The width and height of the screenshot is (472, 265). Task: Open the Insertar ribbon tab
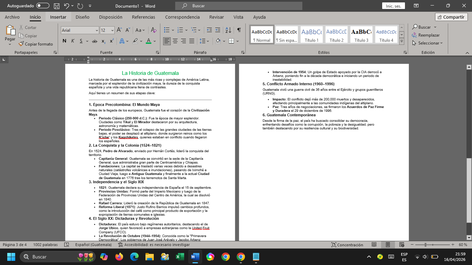coord(58,17)
